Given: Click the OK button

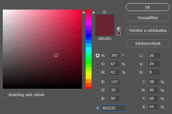Looking at the screenshot, I should (x=148, y=7).
